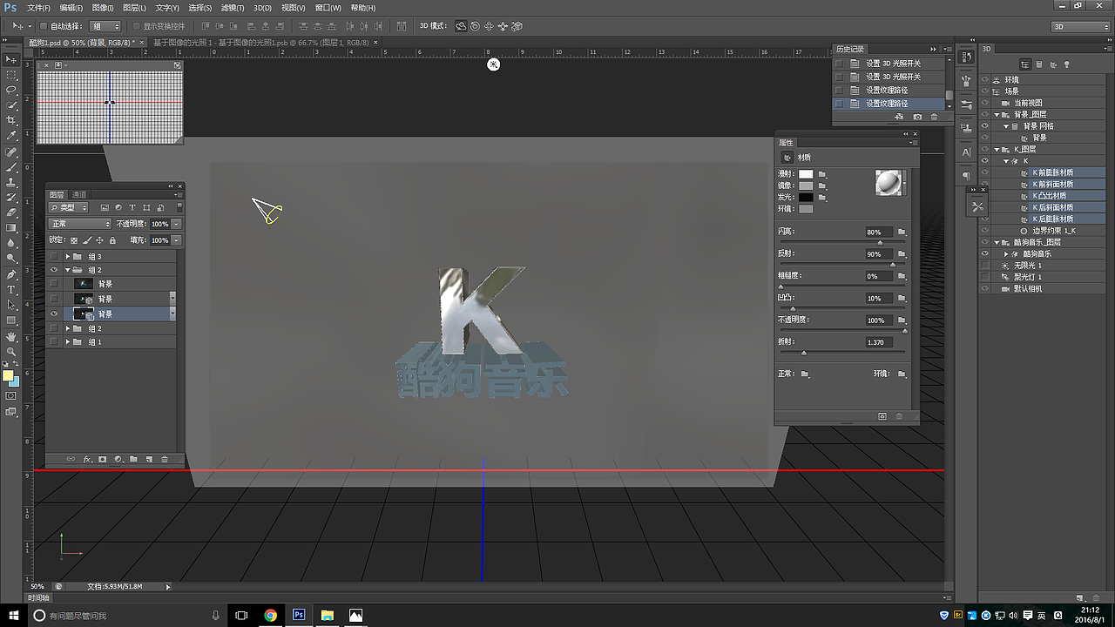Select the Hand tool
Image resolution: width=1115 pixels, height=627 pixels.
[11, 336]
